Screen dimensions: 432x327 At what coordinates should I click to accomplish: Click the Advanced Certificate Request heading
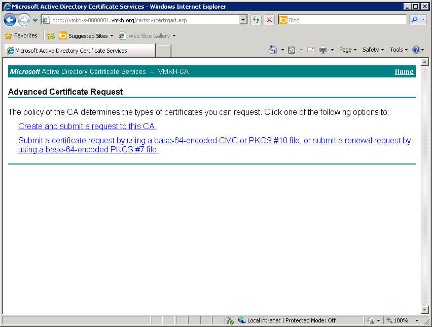tap(65, 92)
